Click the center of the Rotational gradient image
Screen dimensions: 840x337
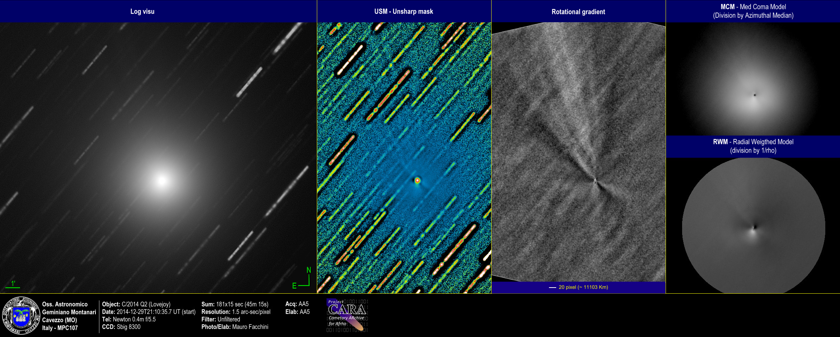pos(578,152)
